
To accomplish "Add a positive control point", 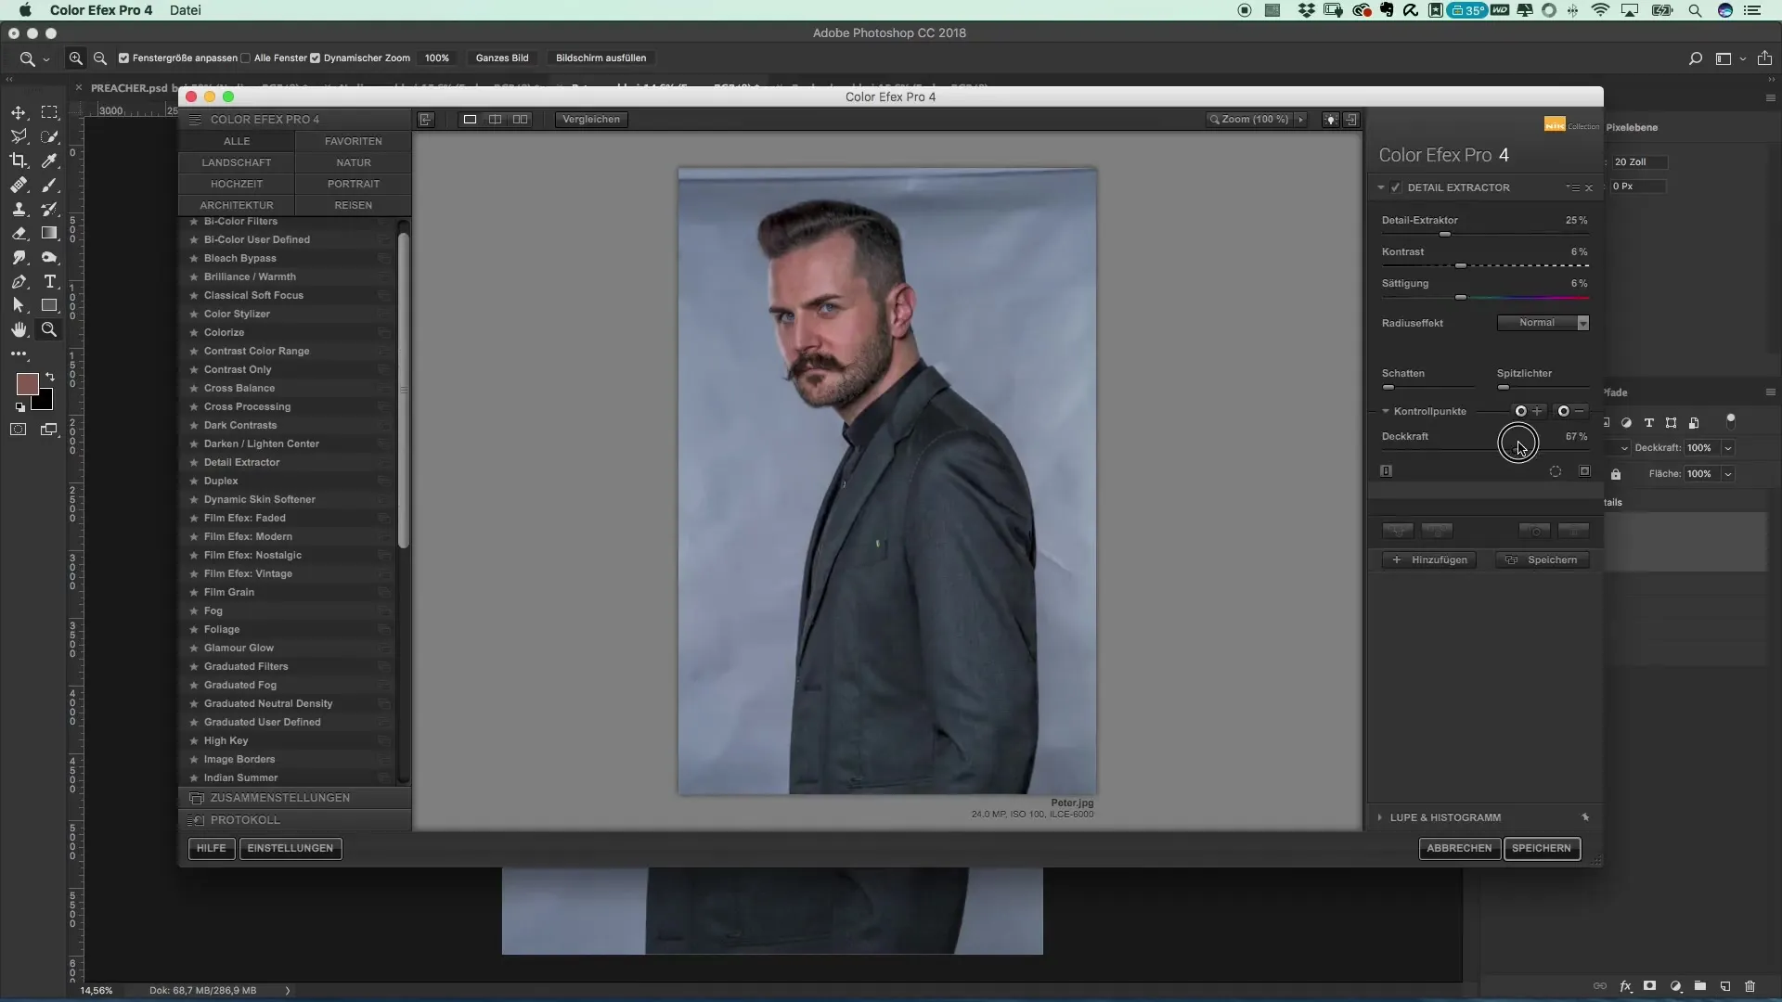I will pos(1528,411).
